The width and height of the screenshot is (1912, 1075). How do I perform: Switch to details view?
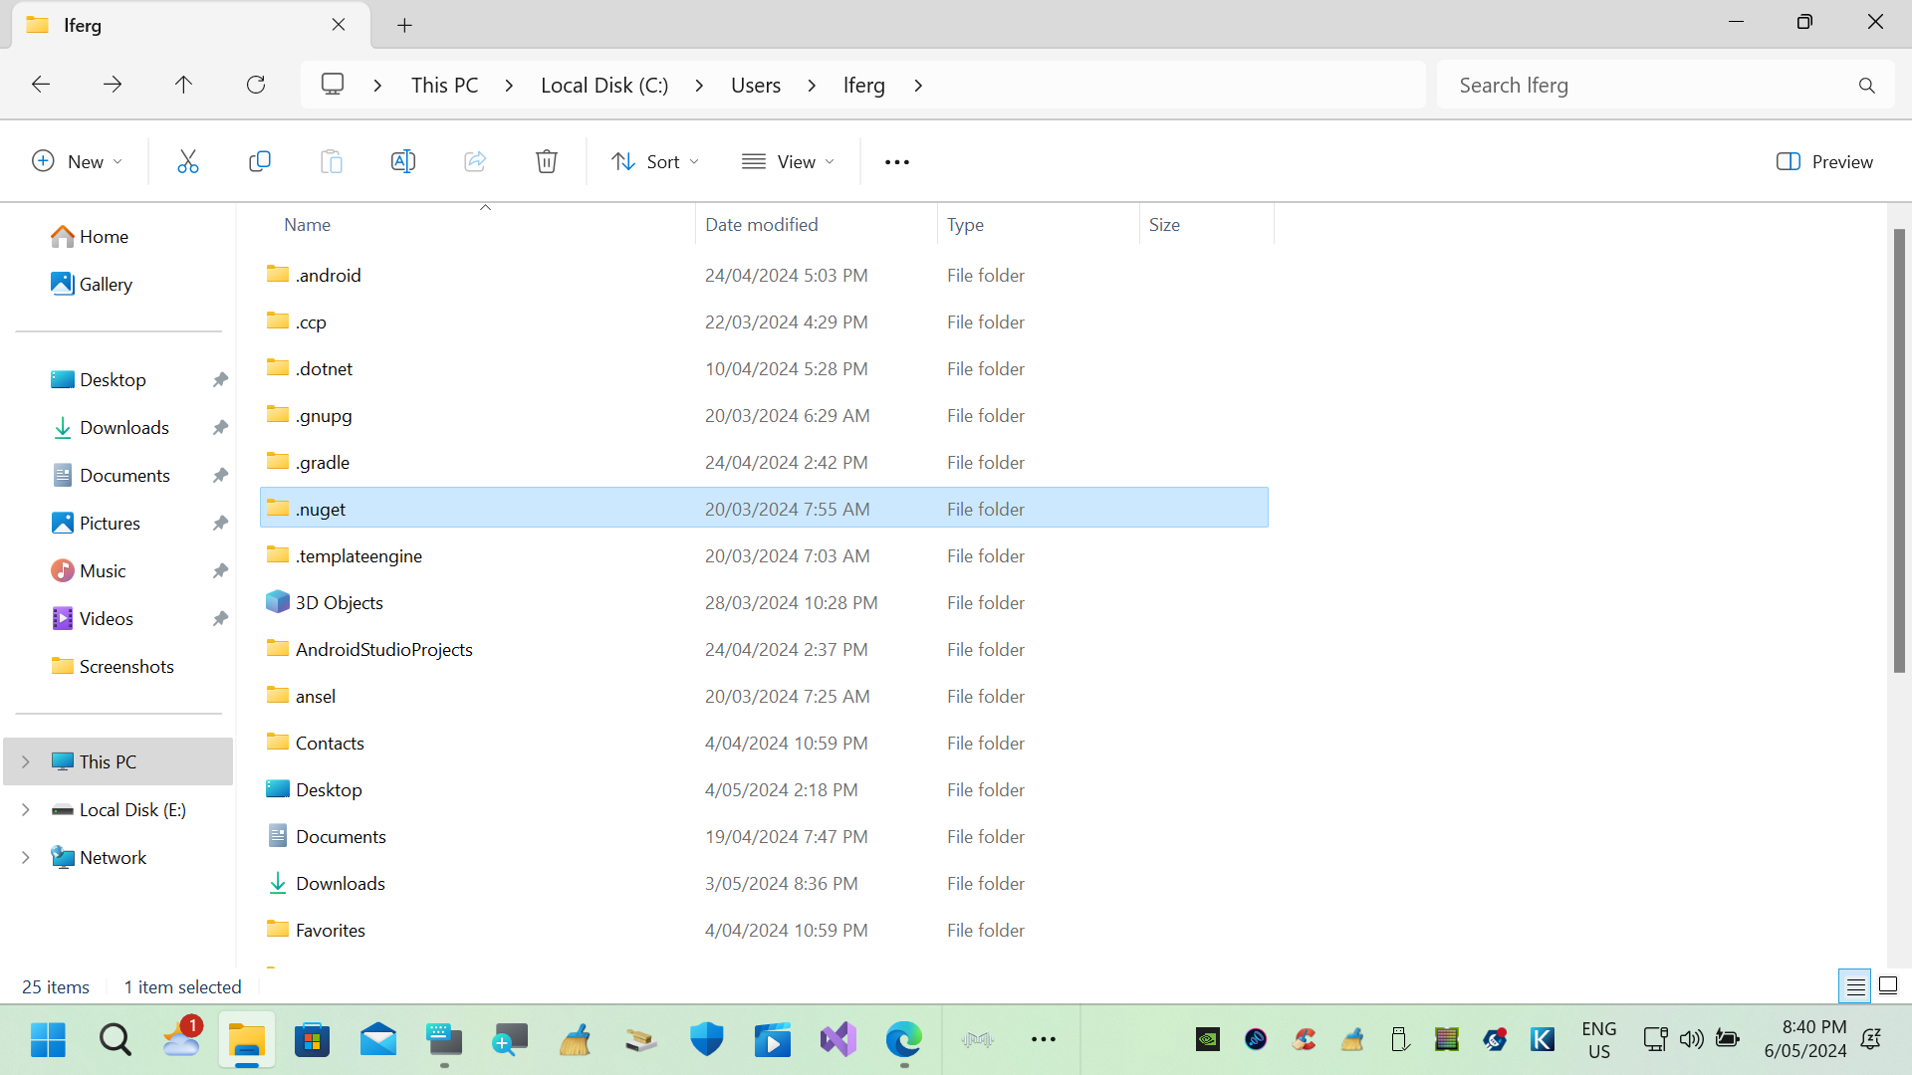point(1855,985)
